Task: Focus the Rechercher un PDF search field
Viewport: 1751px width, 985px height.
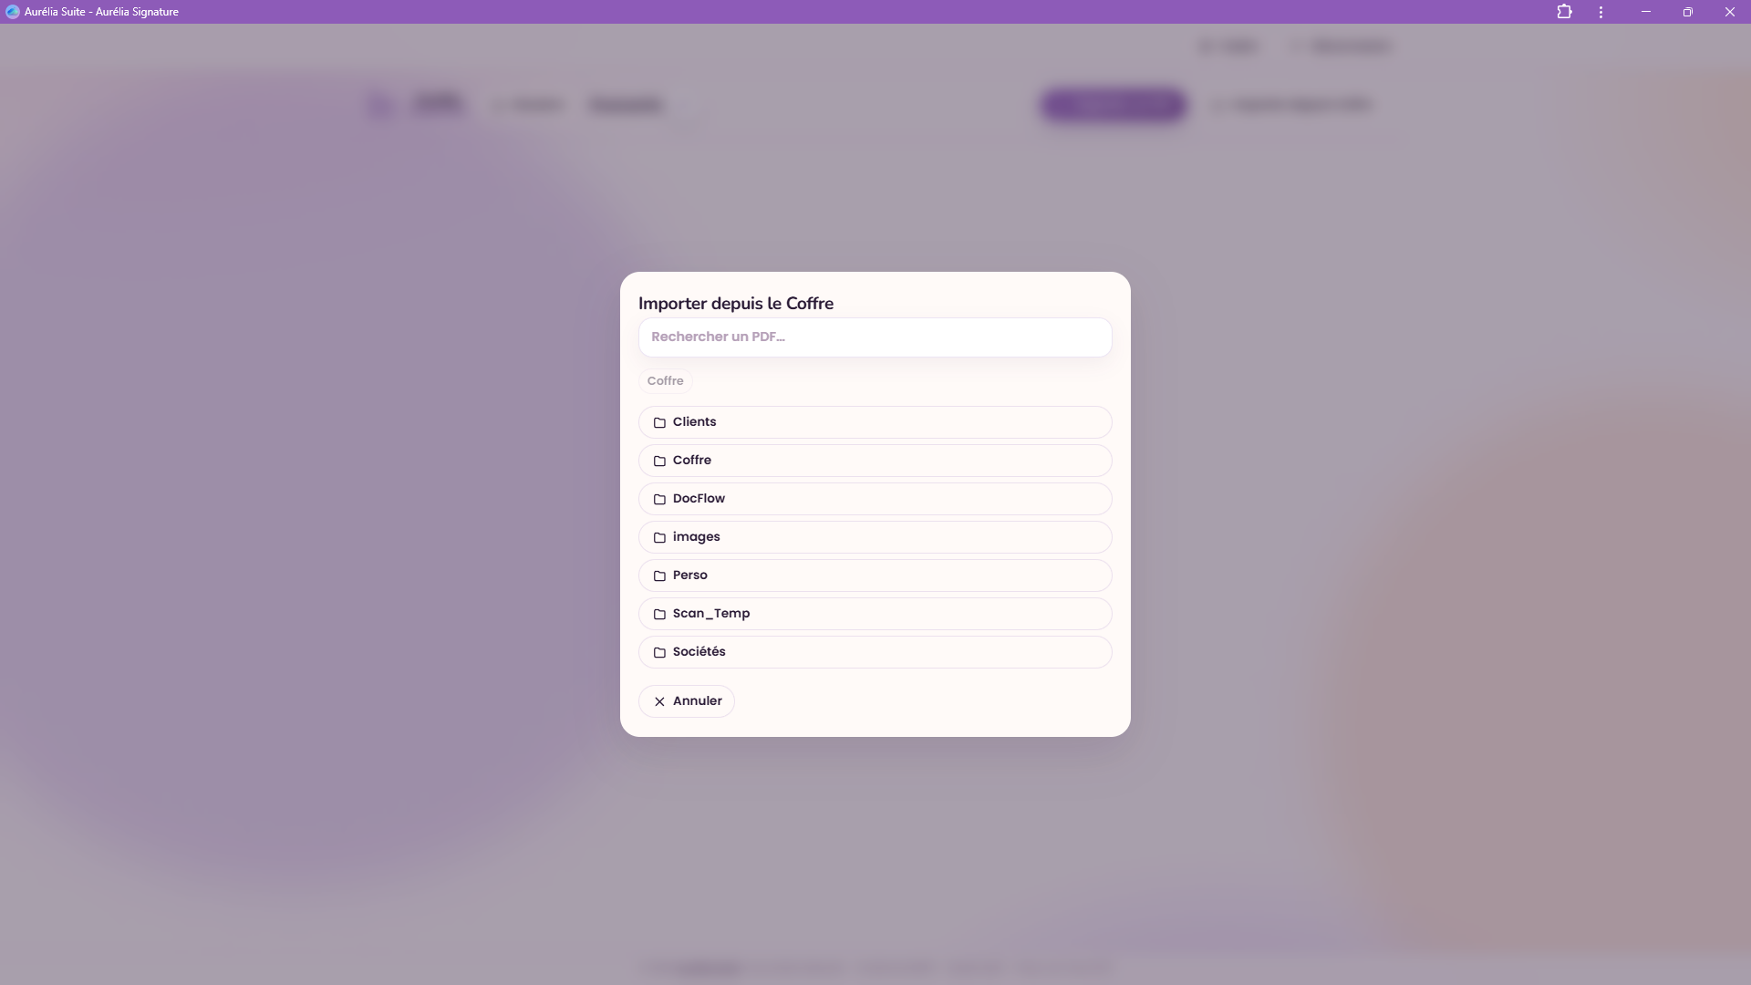Action: 875,337
